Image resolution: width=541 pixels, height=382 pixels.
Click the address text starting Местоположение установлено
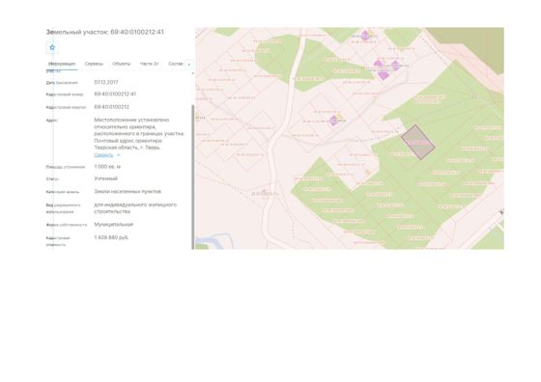[x=139, y=134]
